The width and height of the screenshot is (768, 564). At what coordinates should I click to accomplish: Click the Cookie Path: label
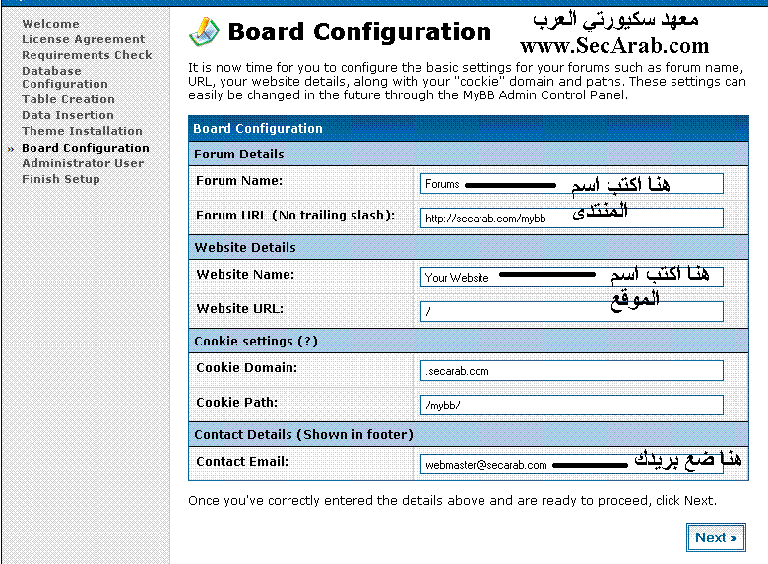tap(237, 402)
